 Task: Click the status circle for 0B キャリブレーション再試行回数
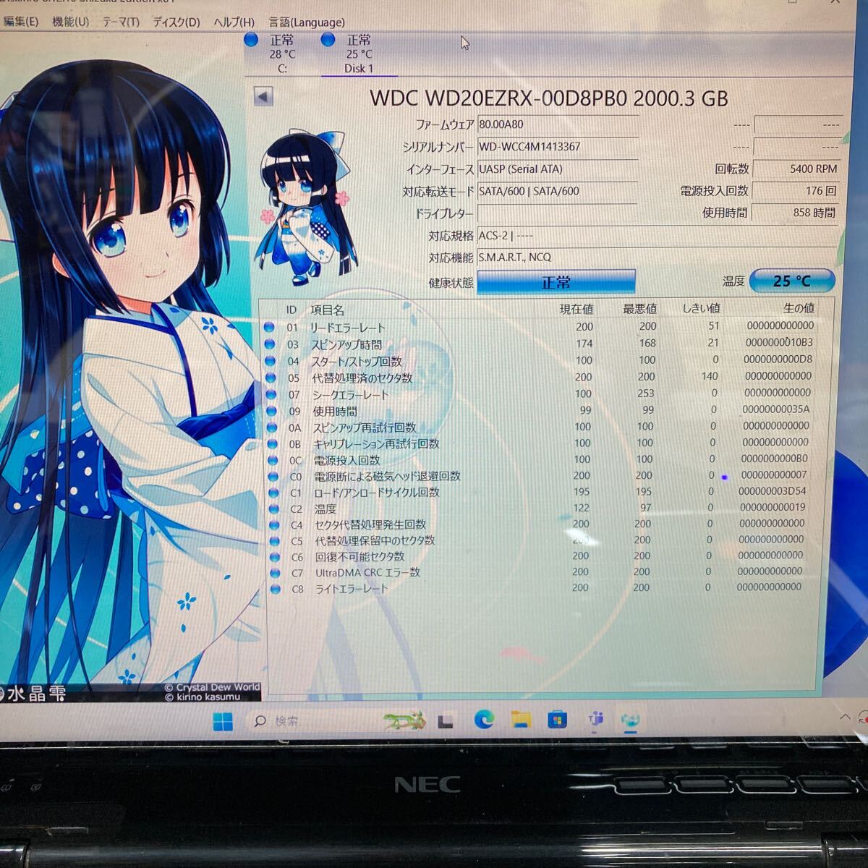[x=272, y=443]
